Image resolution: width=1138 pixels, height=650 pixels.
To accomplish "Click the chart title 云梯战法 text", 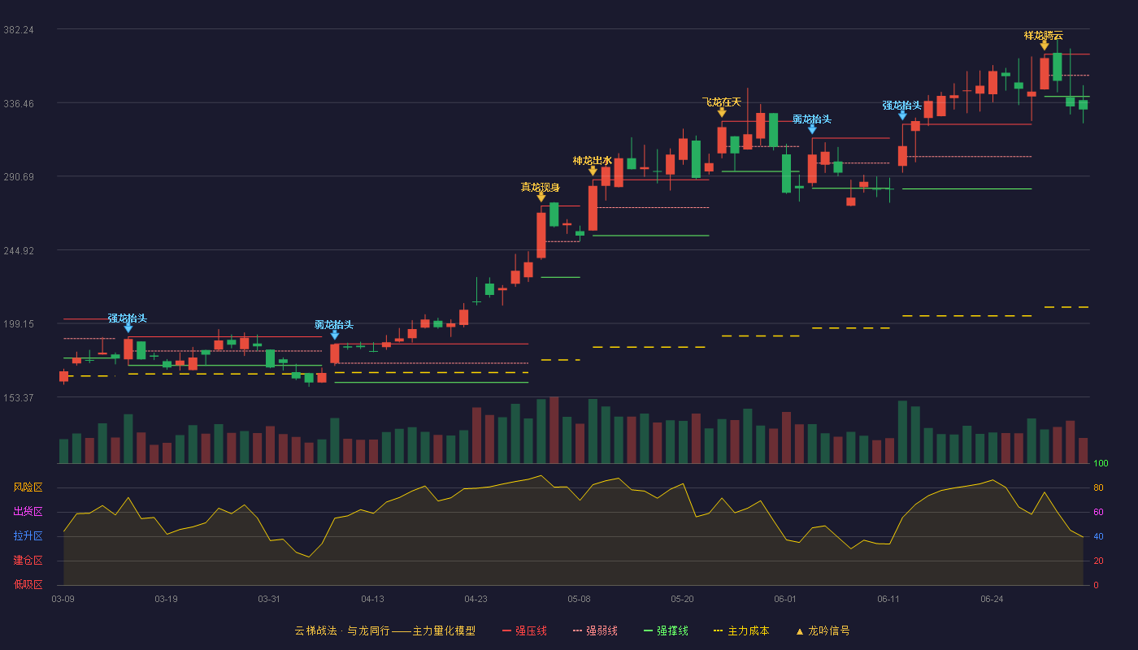I will pos(315,630).
